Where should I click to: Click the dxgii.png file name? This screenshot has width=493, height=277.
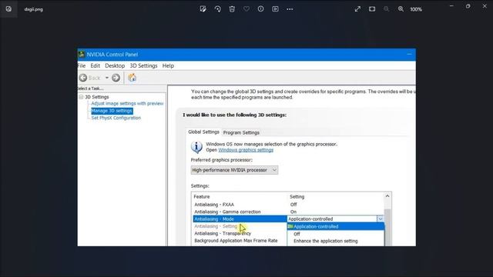point(33,9)
